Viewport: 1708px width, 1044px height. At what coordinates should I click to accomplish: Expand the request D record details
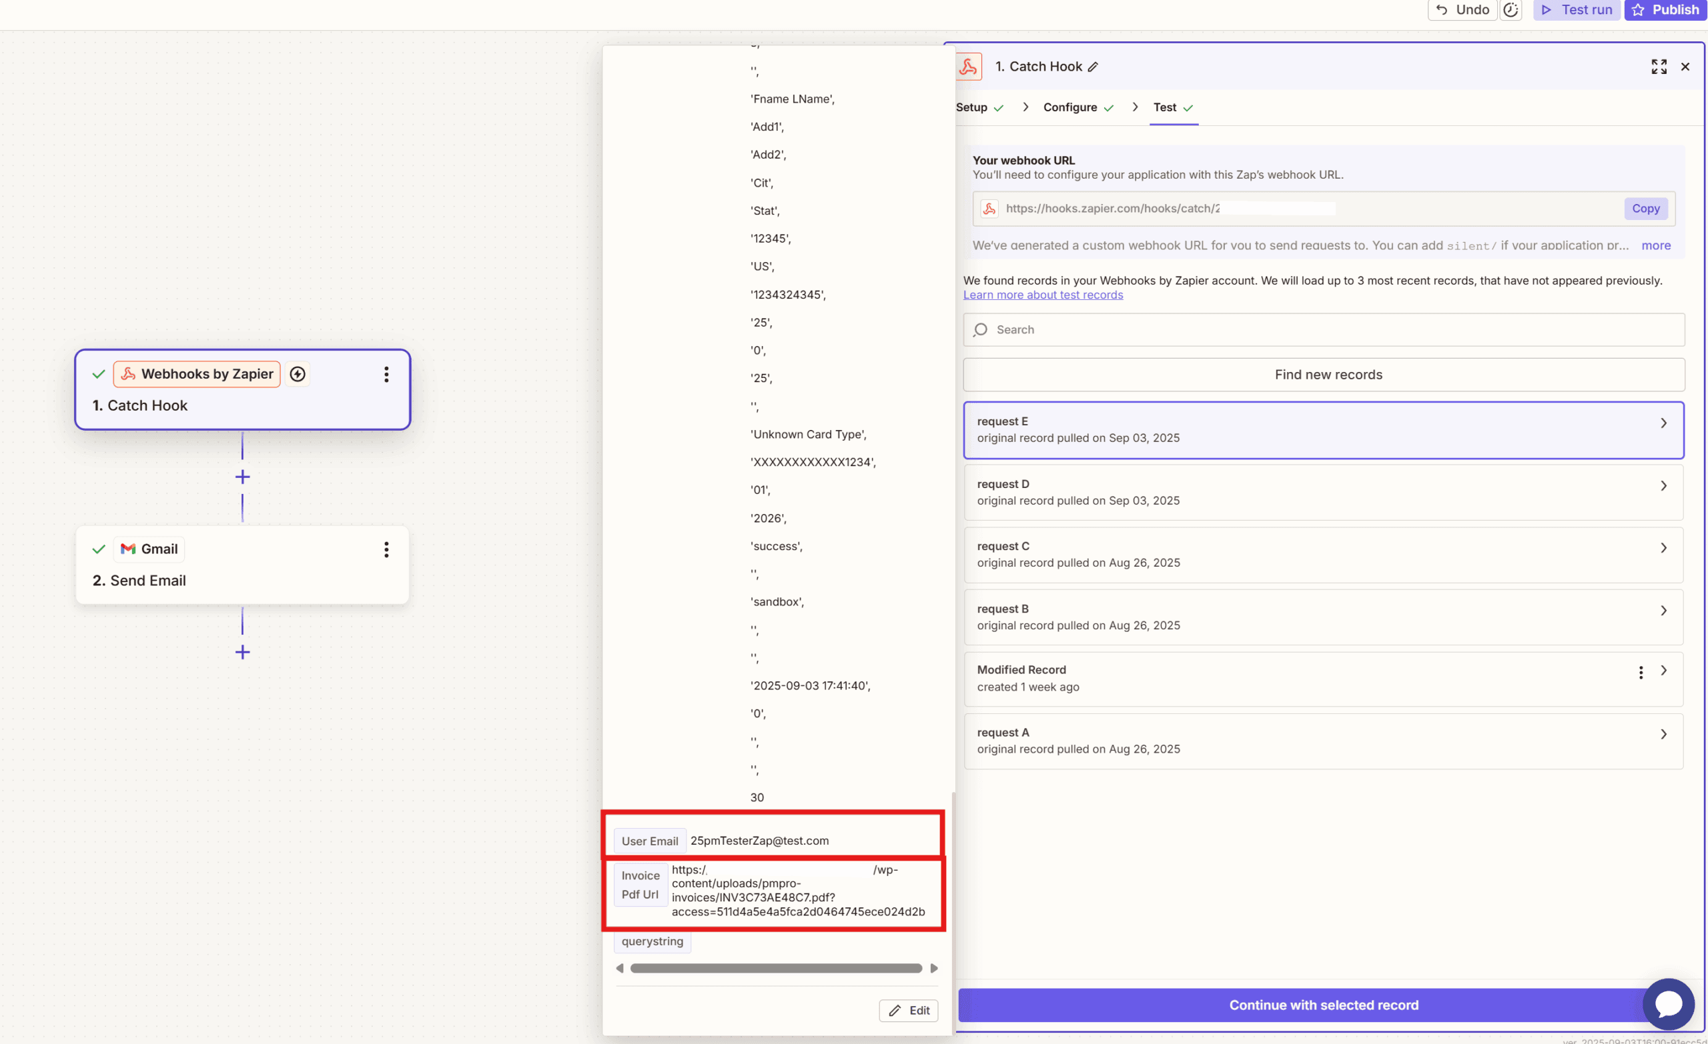point(1665,485)
